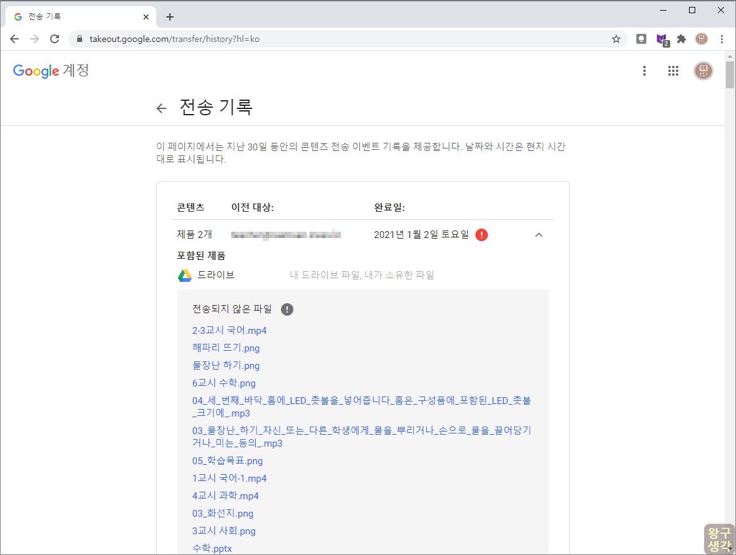Open file 해파리 뜨기.png
Image resolution: width=736 pixels, height=555 pixels.
coord(226,348)
